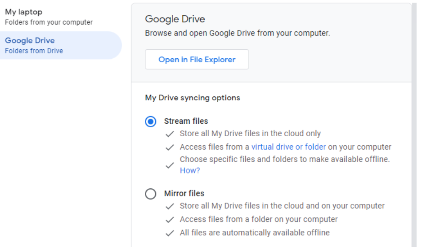Click the 'Mirror files' option label
This screenshot has width=422, height=247.
point(184,193)
